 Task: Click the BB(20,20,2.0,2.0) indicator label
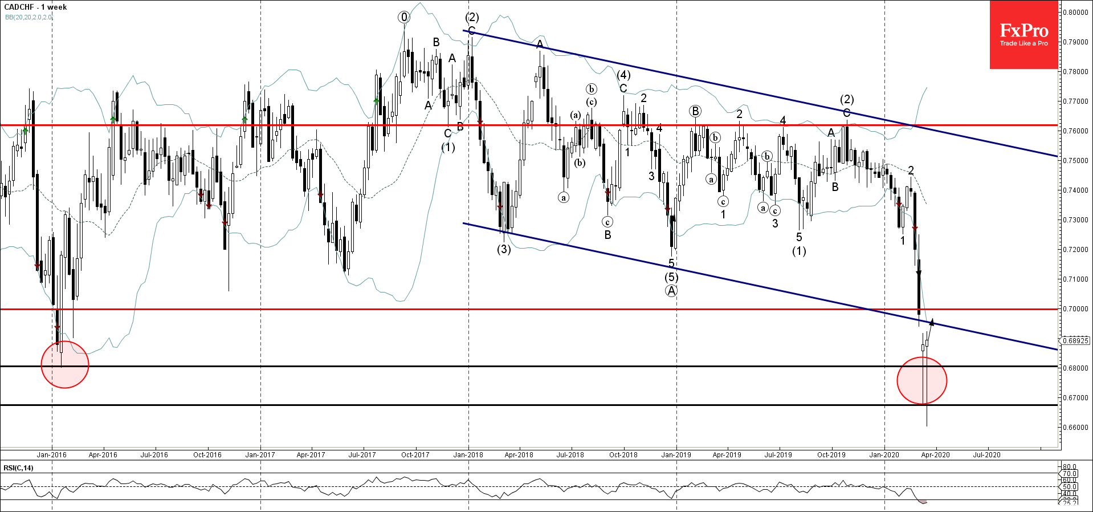[28, 17]
